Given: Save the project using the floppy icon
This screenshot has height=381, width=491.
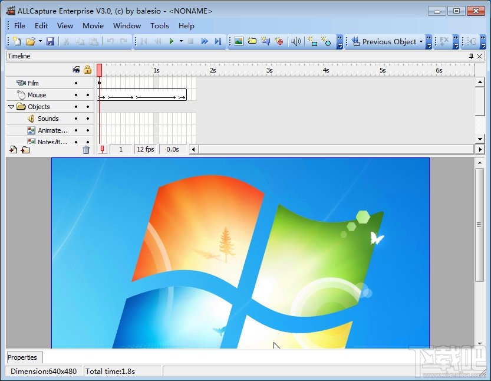Looking at the screenshot, I should (x=50, y=41).
